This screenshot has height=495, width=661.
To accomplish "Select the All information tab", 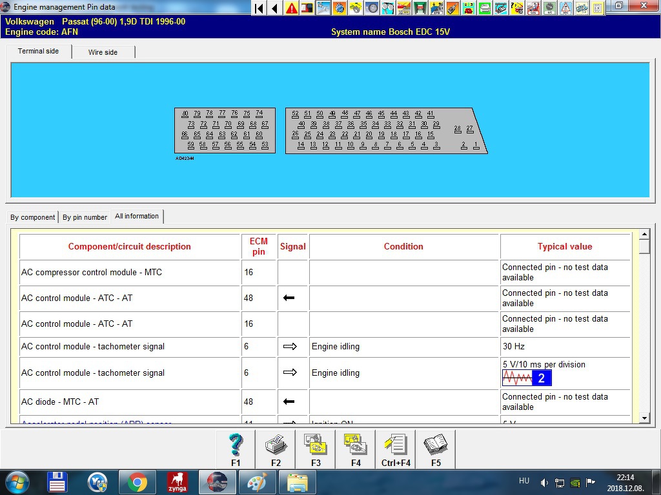I will tap(137, 216).
